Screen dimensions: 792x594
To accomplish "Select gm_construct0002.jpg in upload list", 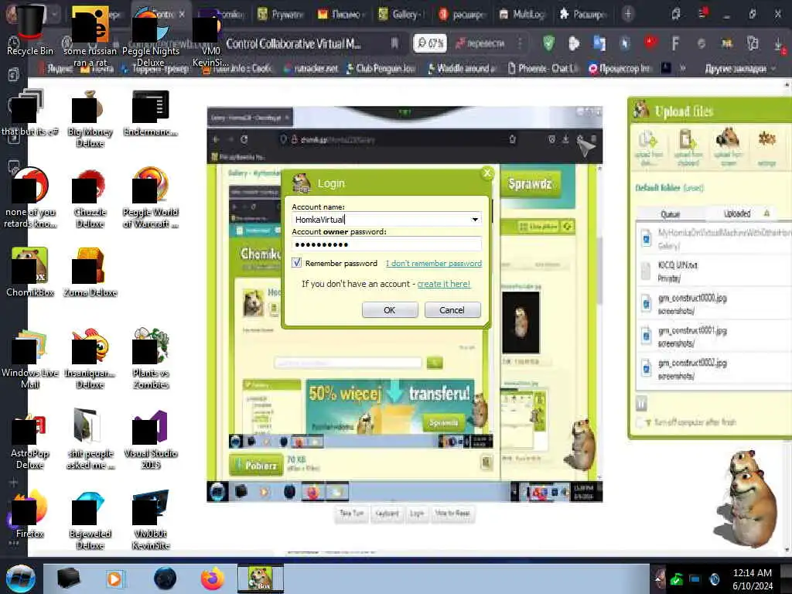I will point(713,369).
